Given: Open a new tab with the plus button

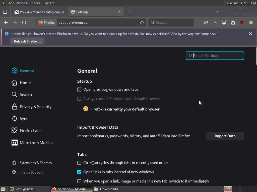Looking at the screenshot, I should tap(129, 12).
